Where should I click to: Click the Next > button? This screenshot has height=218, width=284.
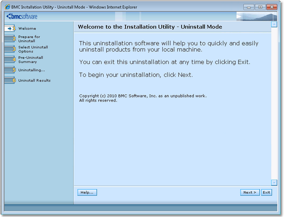pos(250,192)
